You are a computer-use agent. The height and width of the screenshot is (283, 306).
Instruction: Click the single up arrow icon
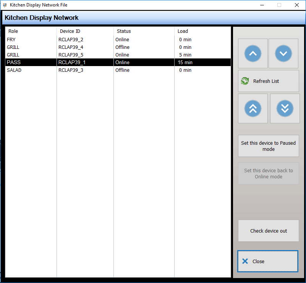click(x=253, y=53)
